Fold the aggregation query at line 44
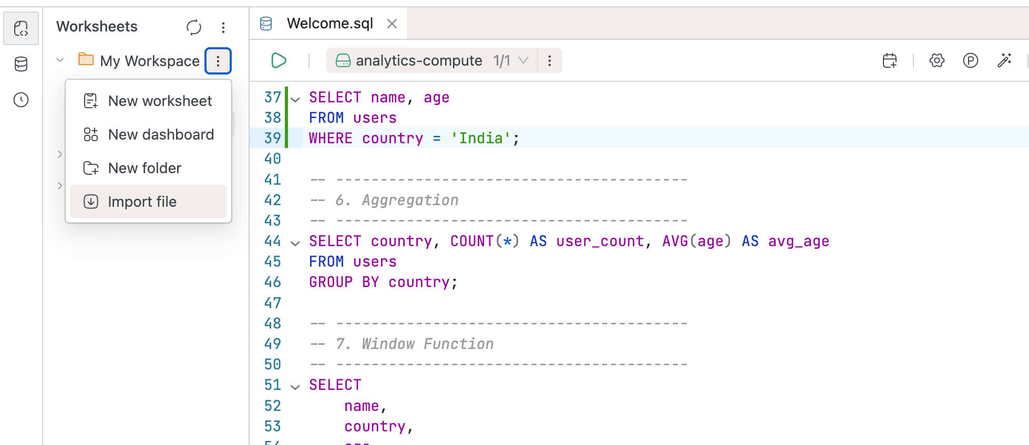1029x445 pixels. (x=295, y=242)
